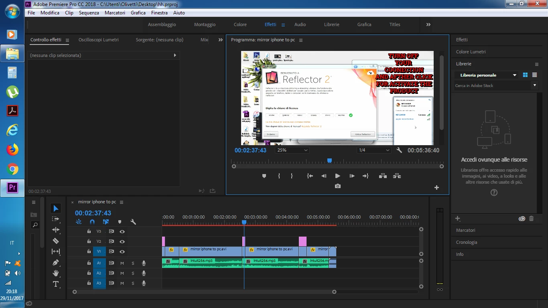Click the Lift button
The height and width of the screenshot is (308, 548).
click(x=383, y=176)
